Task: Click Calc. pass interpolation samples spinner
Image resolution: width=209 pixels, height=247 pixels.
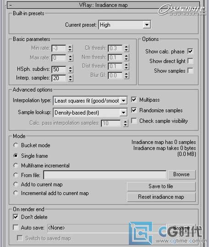Action: pyautogui.click(x=125, y=123)
